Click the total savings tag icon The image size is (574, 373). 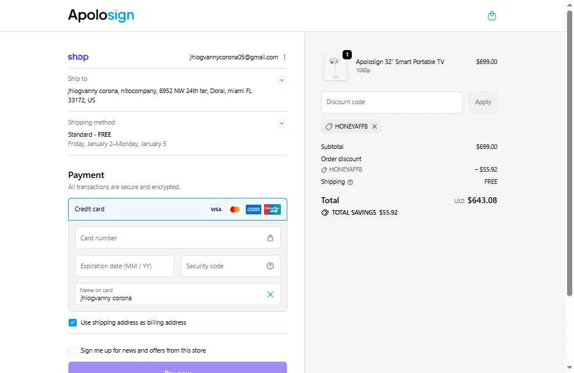point(325,212)
